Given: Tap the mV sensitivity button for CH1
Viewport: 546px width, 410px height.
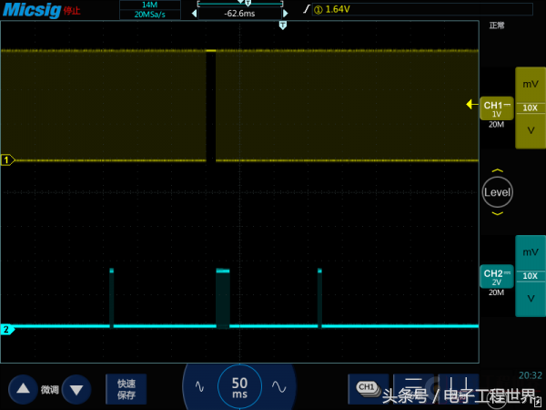Looking at the screenshot, I should [x=531, y=85].
